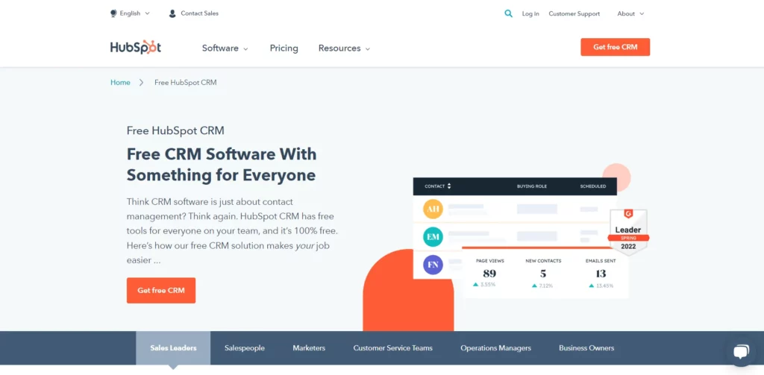Viewport: 764px width, 375px height.
Task: Open the Pricing page
Action: tap(284, 48)
